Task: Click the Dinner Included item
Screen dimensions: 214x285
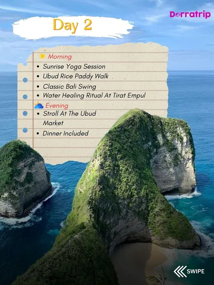Action: coord(66,133)
